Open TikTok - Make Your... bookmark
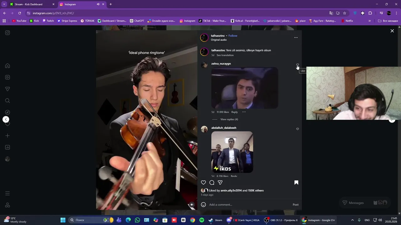Screen dimensions: 401x225 coord(212,21)
